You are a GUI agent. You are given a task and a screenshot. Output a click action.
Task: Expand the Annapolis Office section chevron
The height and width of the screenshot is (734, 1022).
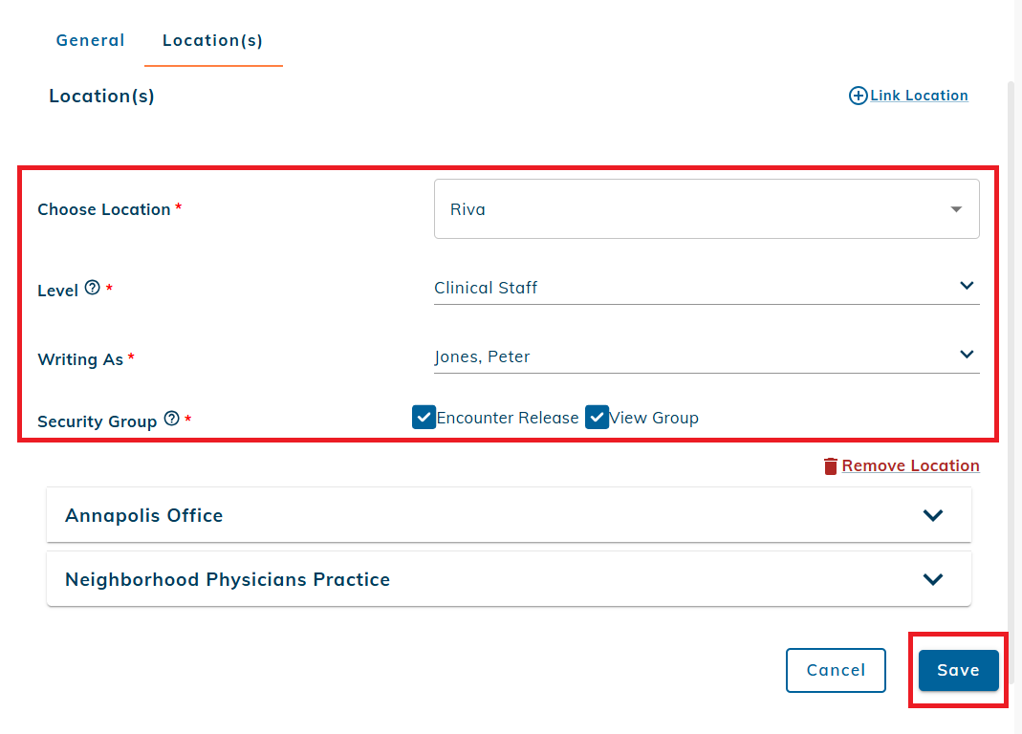click(x=933, y=515)
